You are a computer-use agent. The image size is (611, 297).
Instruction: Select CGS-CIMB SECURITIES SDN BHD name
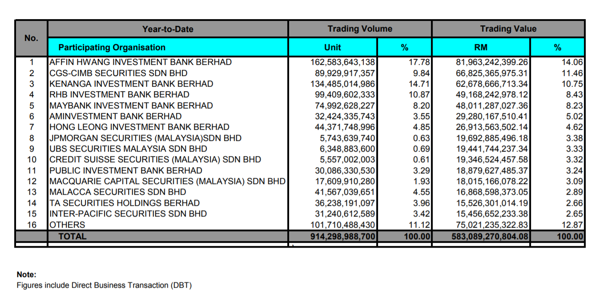point(118,73)
